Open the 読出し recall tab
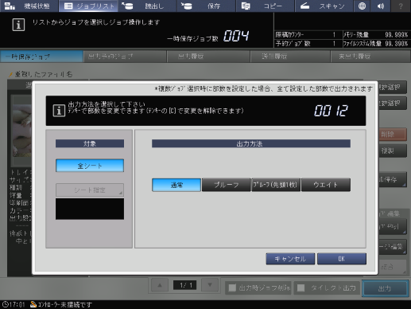Image resolution: width=411 pixels, height=309 pixels. 147,6
